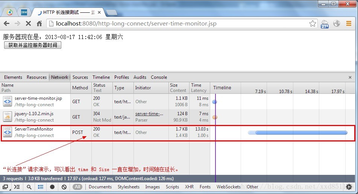Open the Profiles panel
Image resolution: width=358 pixels, height=194 pixels.
tap(121, 77)
